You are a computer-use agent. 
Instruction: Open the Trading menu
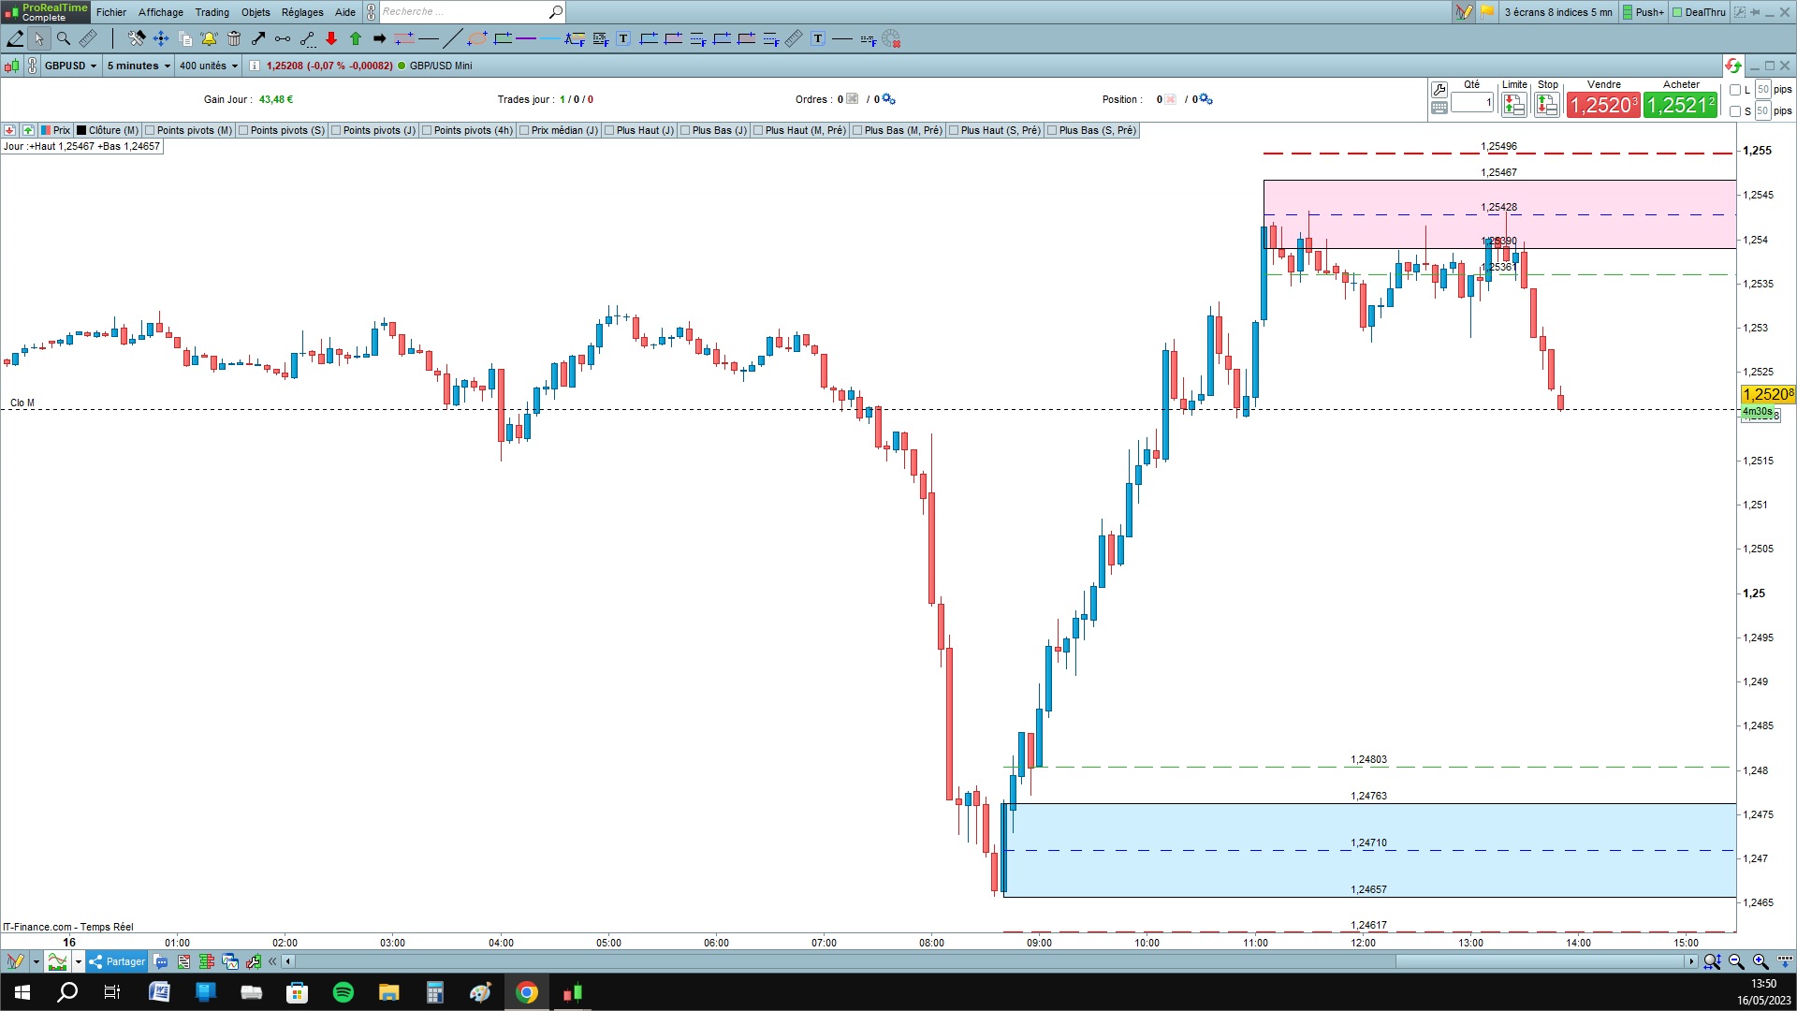(212, 12)
